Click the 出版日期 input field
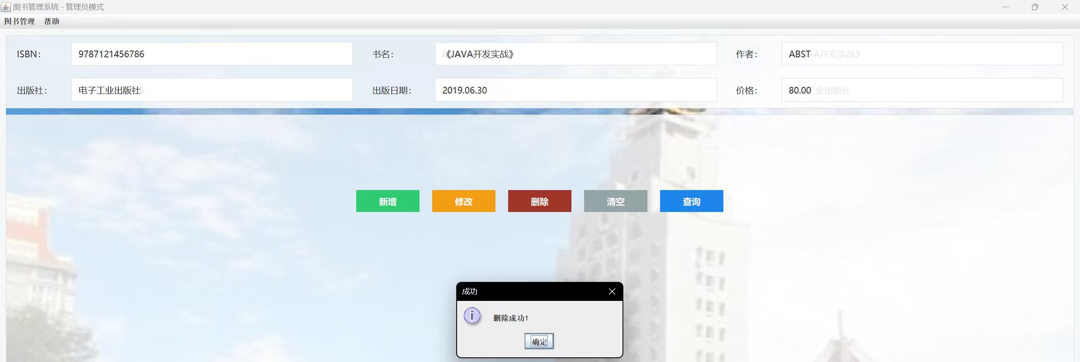The width and height of the screenshot is (1080, 362). click(x=576, y=90)
